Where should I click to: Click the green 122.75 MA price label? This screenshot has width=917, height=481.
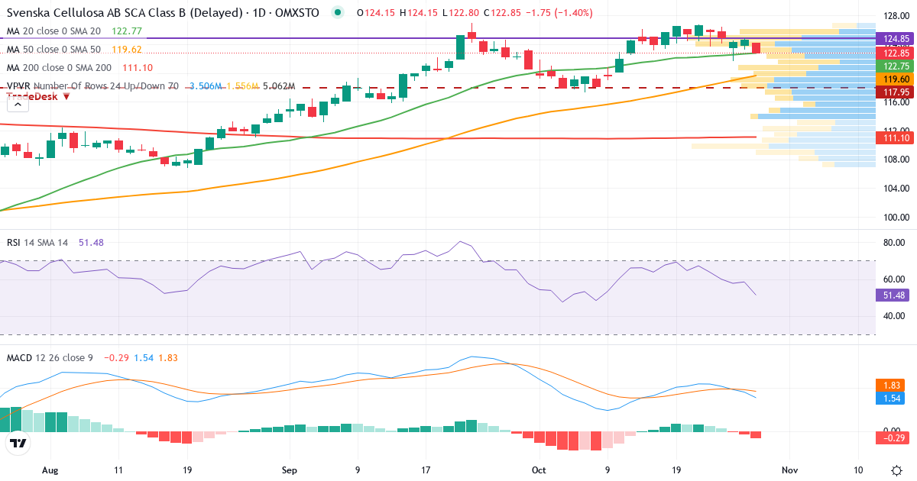coord(896,66)
